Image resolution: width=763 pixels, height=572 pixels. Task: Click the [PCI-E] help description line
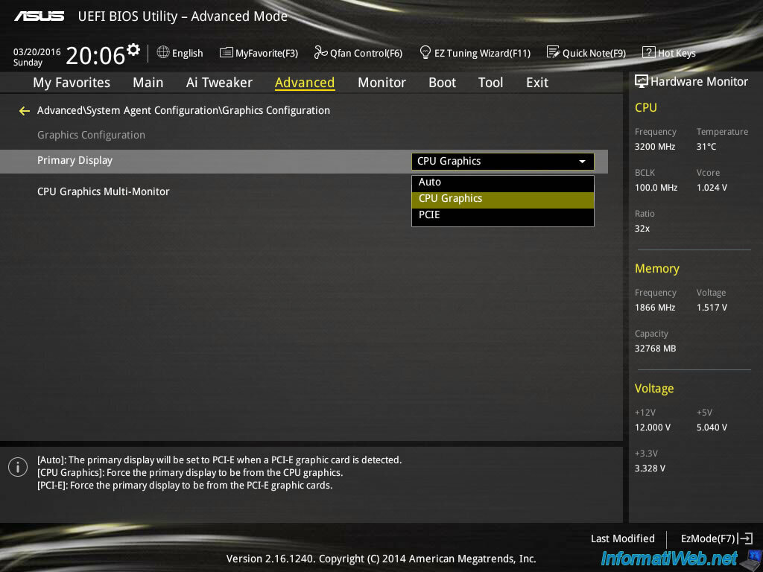(x=185, y=486)
